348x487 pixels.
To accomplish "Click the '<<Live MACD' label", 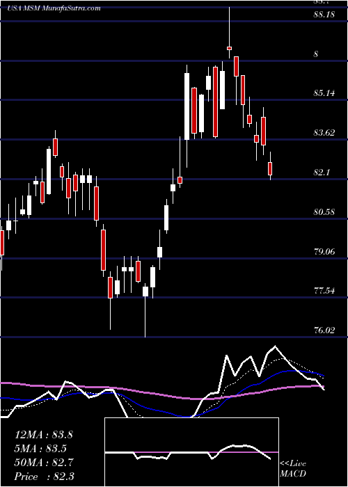I will pyautogui.click(x=293, y=469).
